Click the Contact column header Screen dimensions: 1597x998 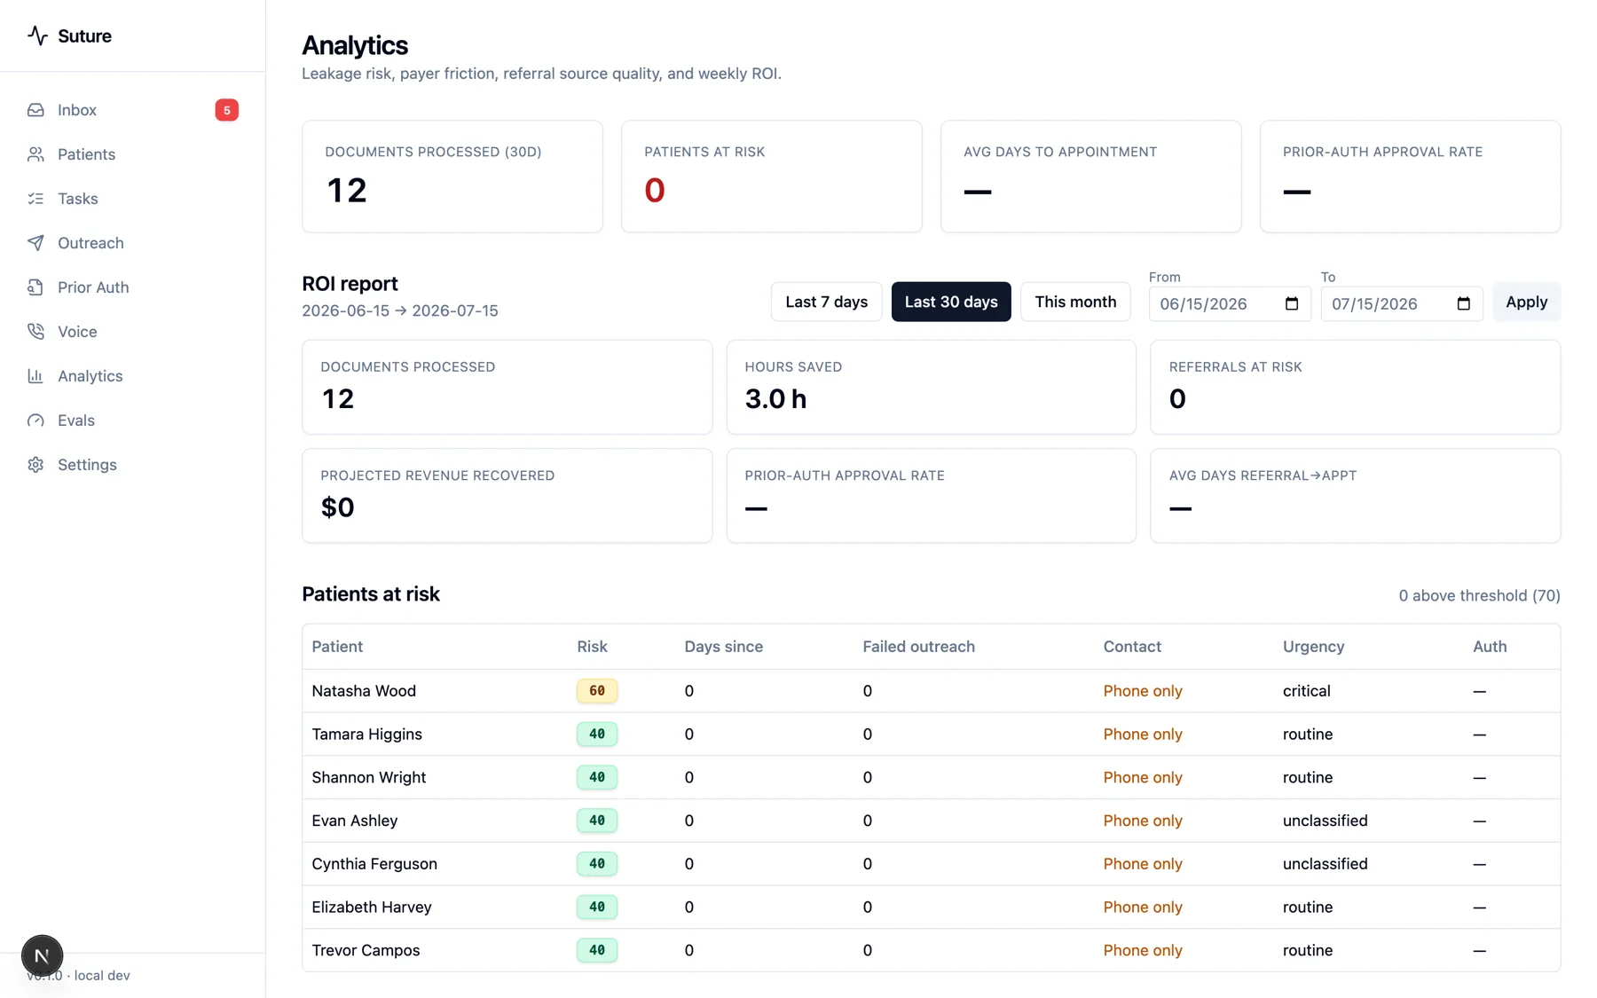(x=1132, y=647)
